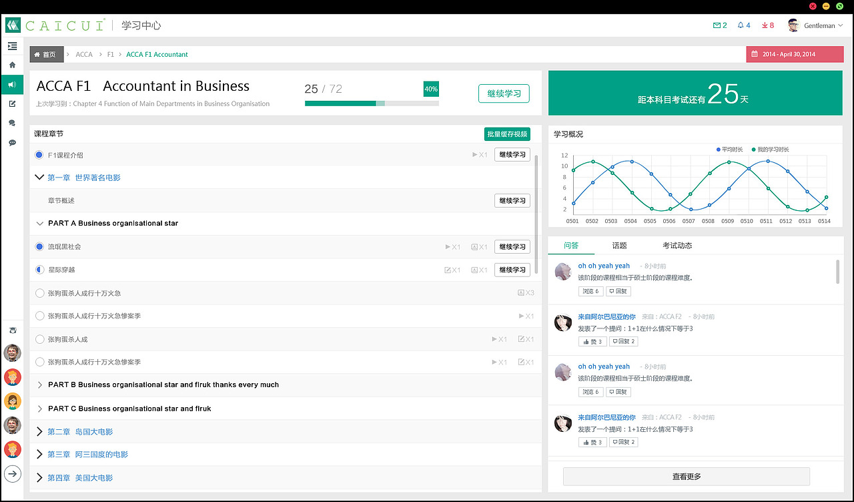The height and width of the screenshot is (502, 854).
Task: Toggle the sidebar menu collapse icon
Action: [12, 46]
